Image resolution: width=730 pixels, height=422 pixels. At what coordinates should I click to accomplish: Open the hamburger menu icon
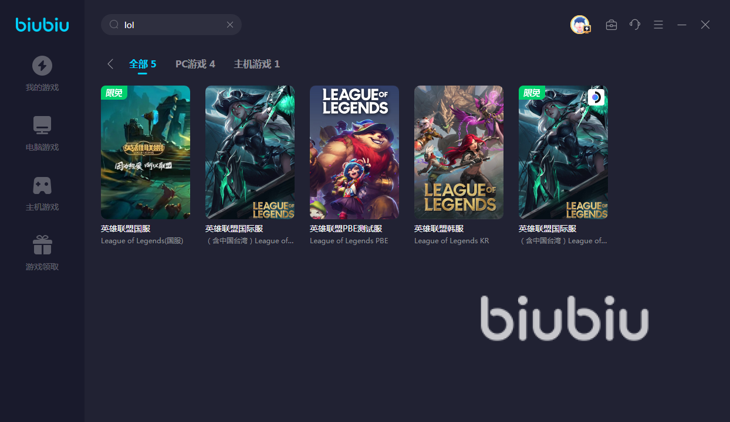[x=658, y=25]
